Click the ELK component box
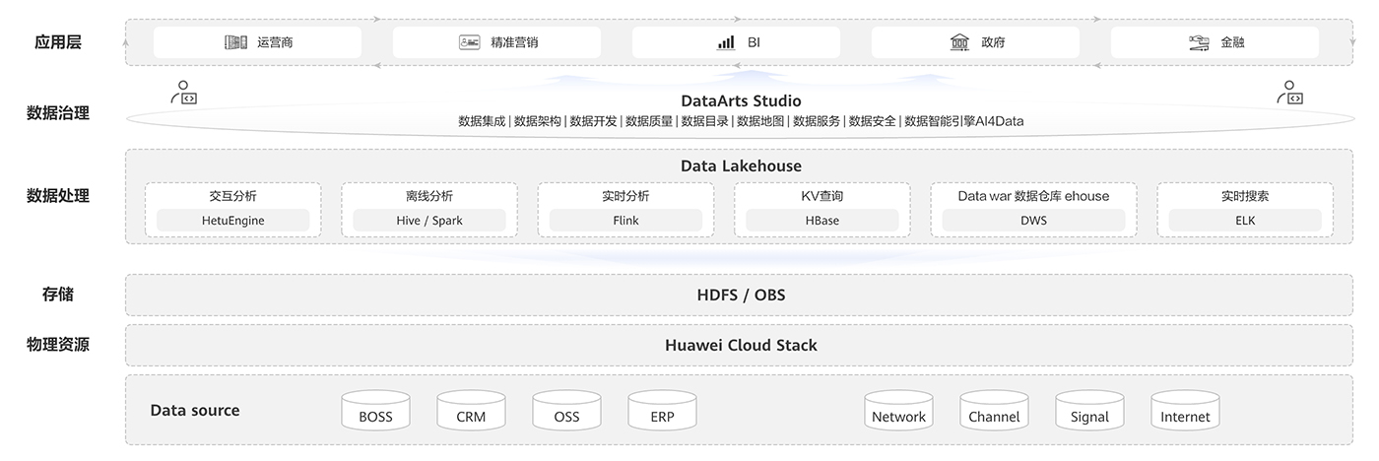The image size is (1379, 461). [1245, 221]
